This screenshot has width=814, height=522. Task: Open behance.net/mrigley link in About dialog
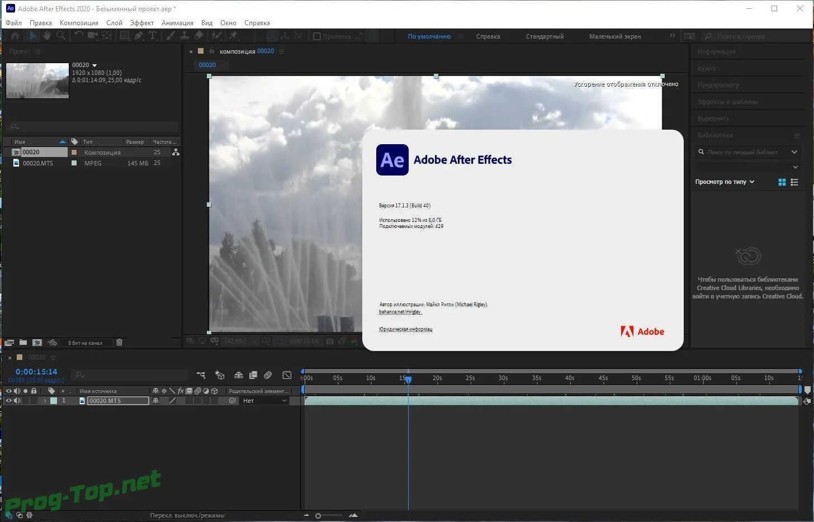pos(400,312)
